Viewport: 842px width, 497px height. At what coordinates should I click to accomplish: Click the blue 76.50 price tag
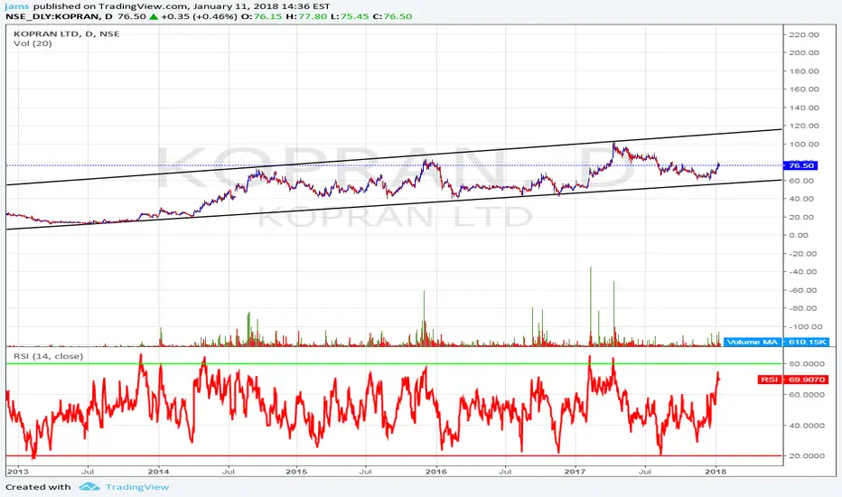tap(800, 165)
